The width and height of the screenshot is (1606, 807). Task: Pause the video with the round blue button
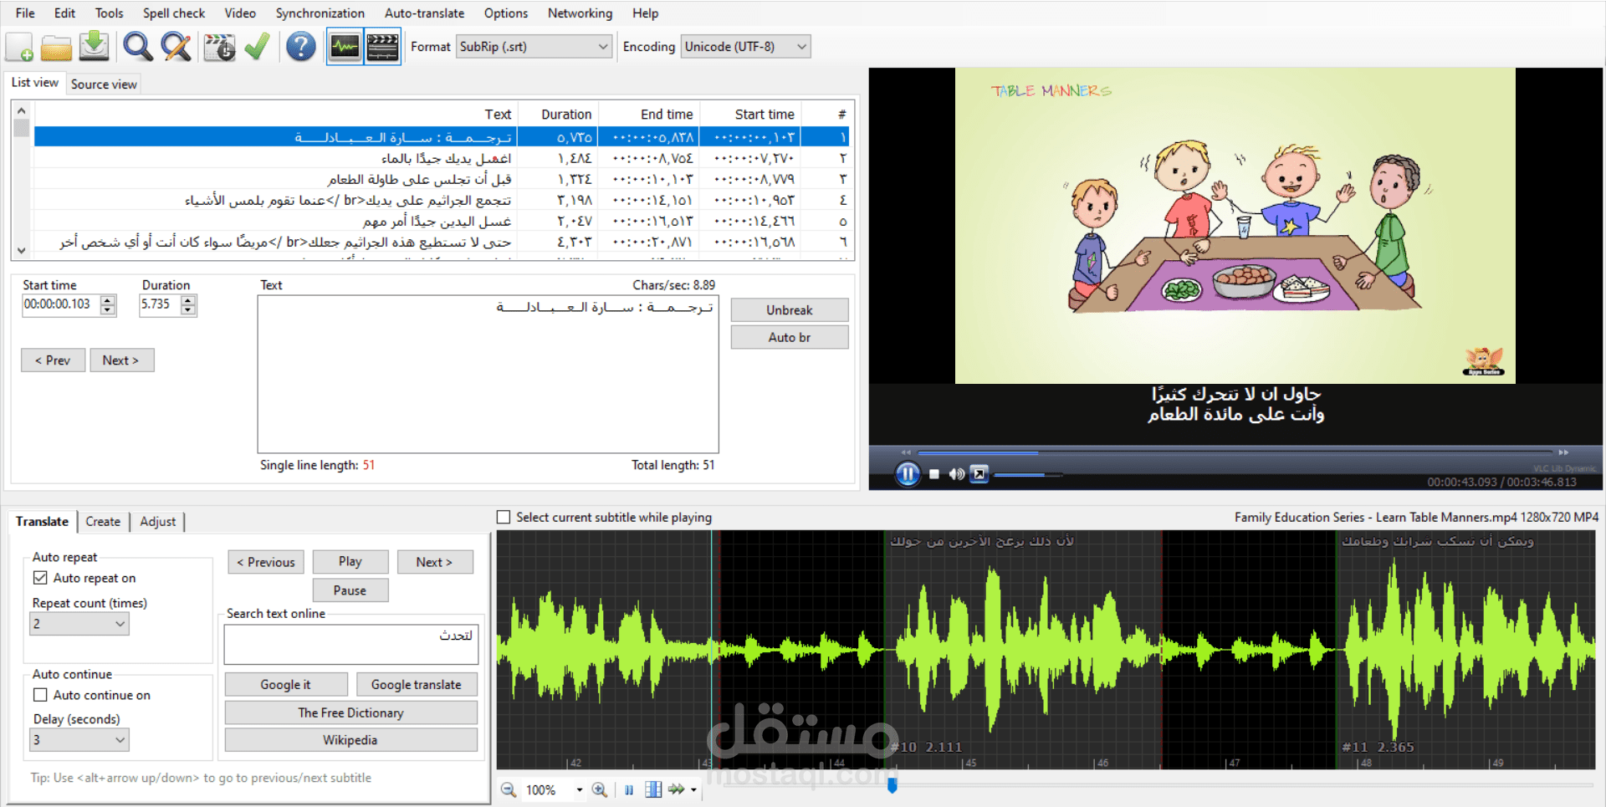(x=908, y=474)
